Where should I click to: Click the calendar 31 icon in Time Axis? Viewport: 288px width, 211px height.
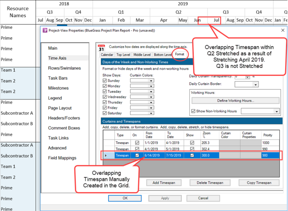(102, 48)
